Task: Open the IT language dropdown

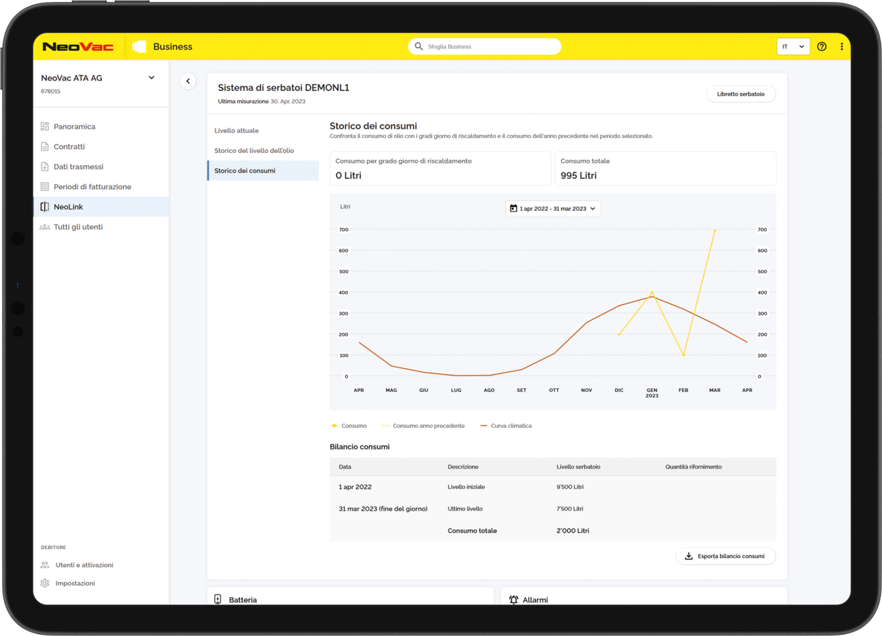Action: (793, 47)
